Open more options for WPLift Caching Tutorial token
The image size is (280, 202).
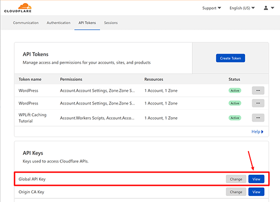(258, 118)
